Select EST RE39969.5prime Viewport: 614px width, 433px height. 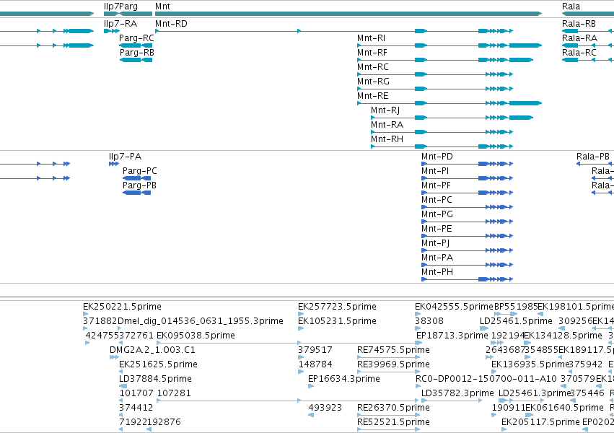click(x=393, y=364)
